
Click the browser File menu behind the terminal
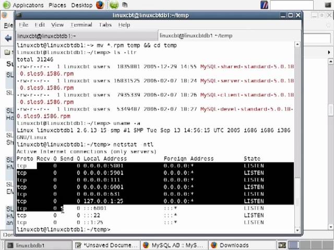point(8,26)
